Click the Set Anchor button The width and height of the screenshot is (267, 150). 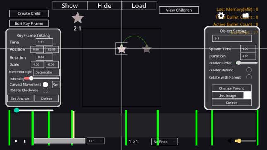(20, 98)
